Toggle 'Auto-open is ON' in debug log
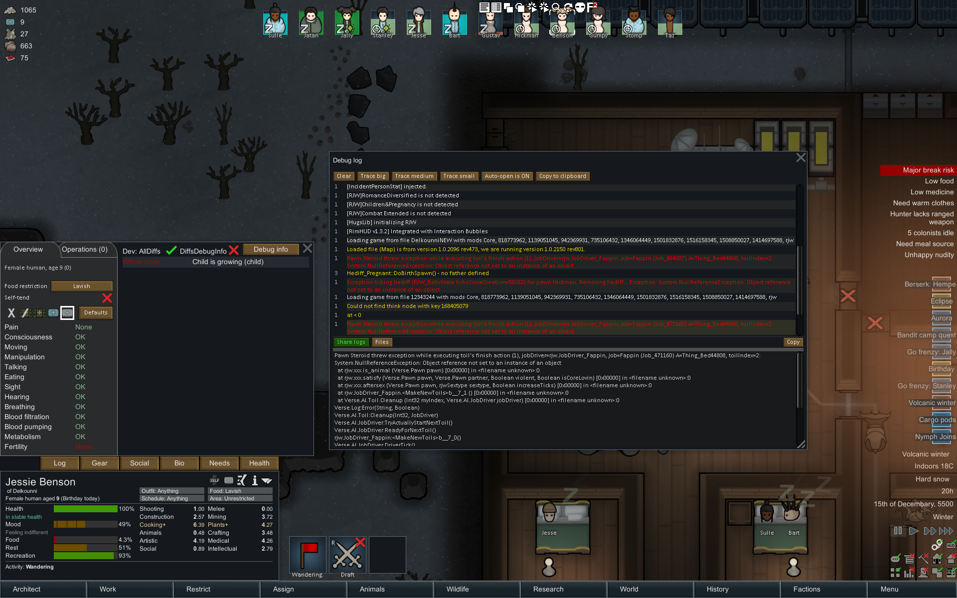This screenshot has width=957, height=598. pyautogui.click(x=506, y=175)
